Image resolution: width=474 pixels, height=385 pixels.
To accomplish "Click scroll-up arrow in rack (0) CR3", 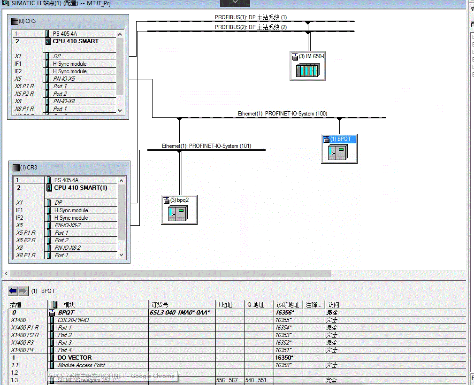I will click(x=120, y=34).
